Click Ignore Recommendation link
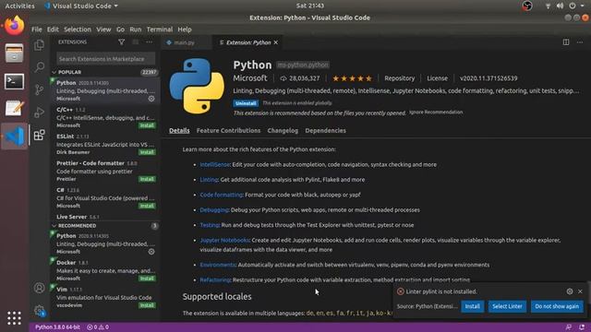Viewport: 591px width, 332px height. [436, 113]
